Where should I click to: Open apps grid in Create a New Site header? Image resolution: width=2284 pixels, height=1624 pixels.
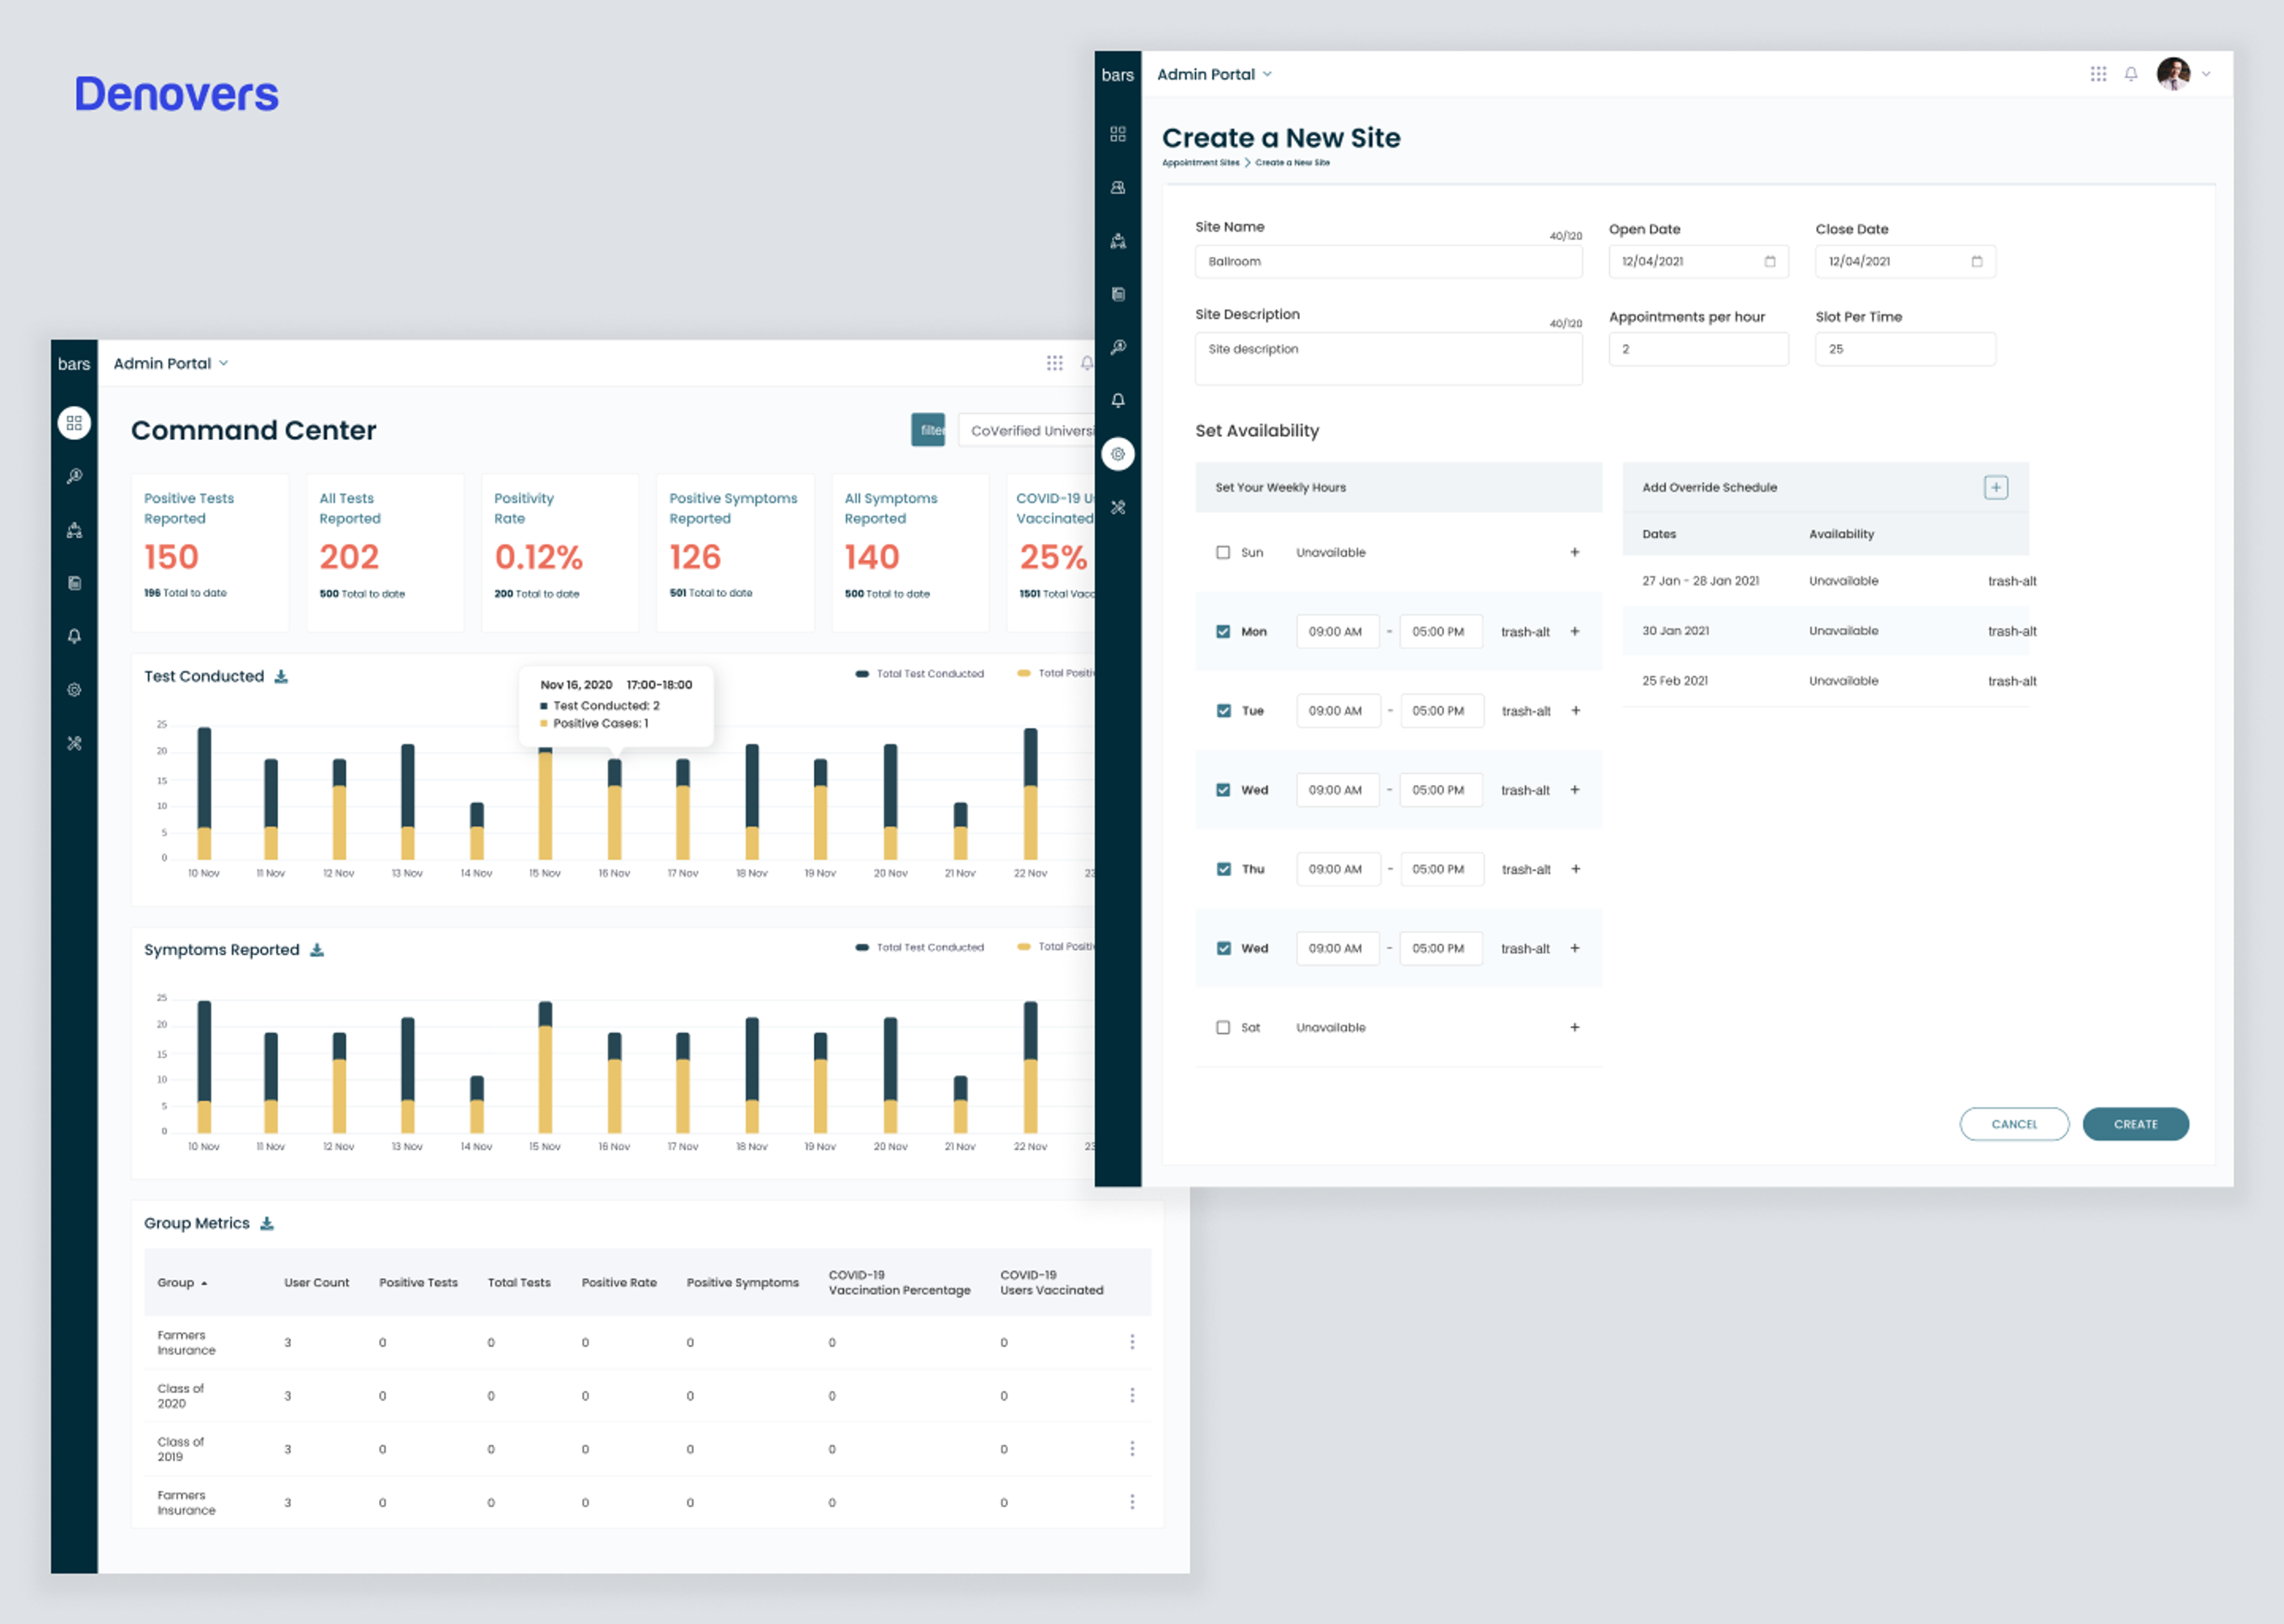click(x=2098, y=74)
